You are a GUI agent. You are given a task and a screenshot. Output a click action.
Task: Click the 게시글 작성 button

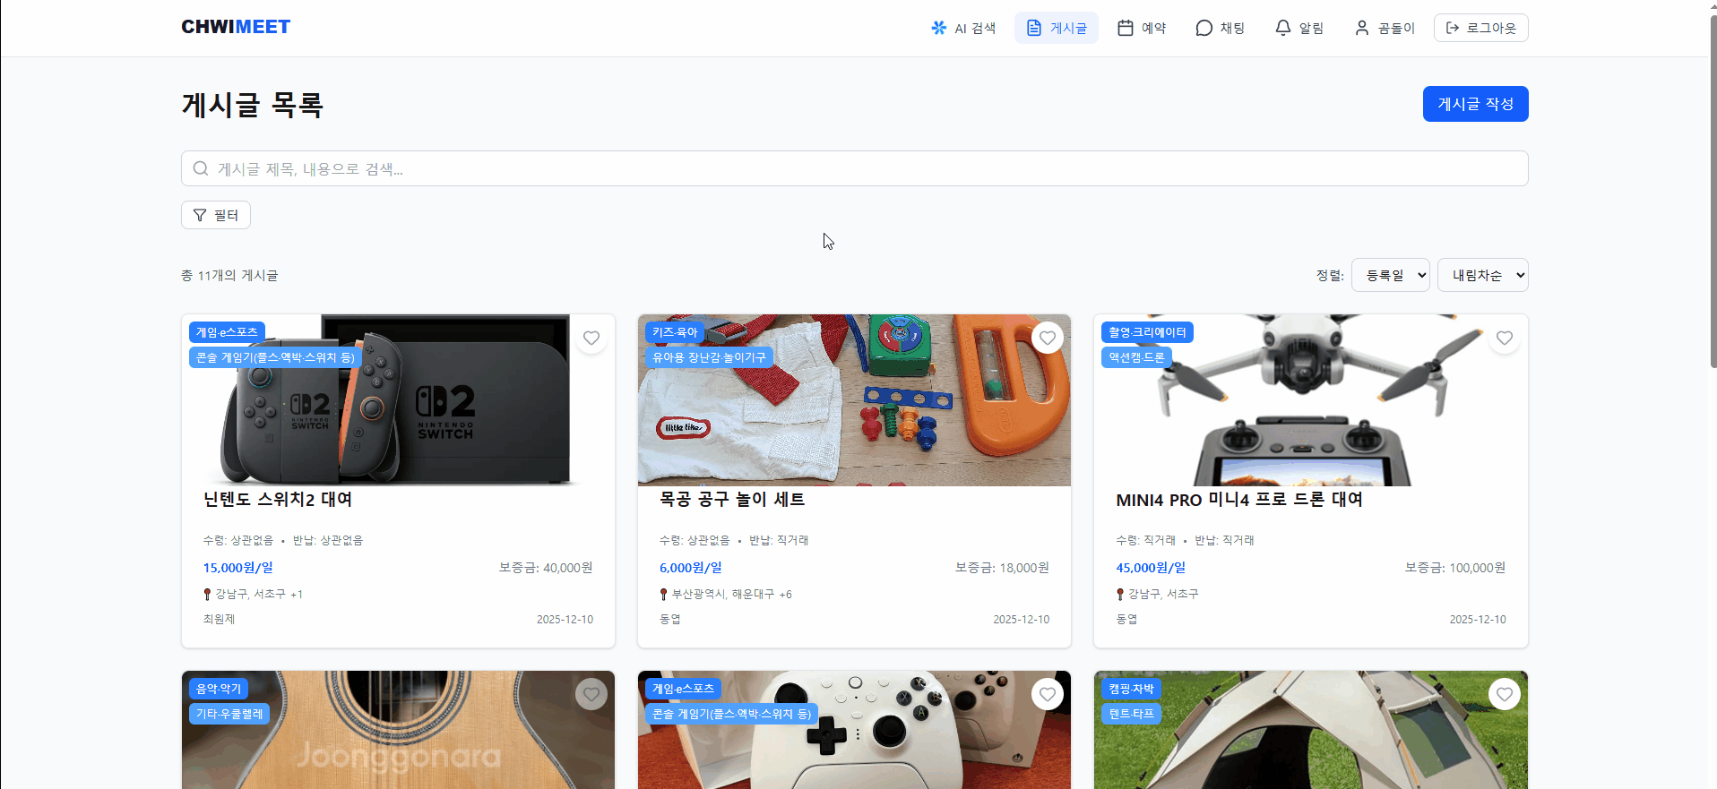tap(1476, 104)
